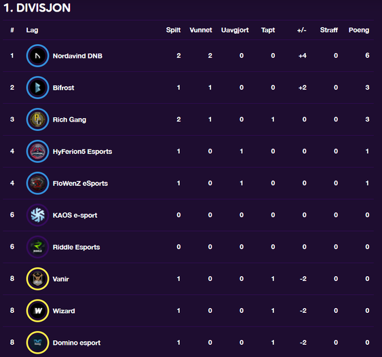Select the Rich Gang team emblem

tap(37, 119)
